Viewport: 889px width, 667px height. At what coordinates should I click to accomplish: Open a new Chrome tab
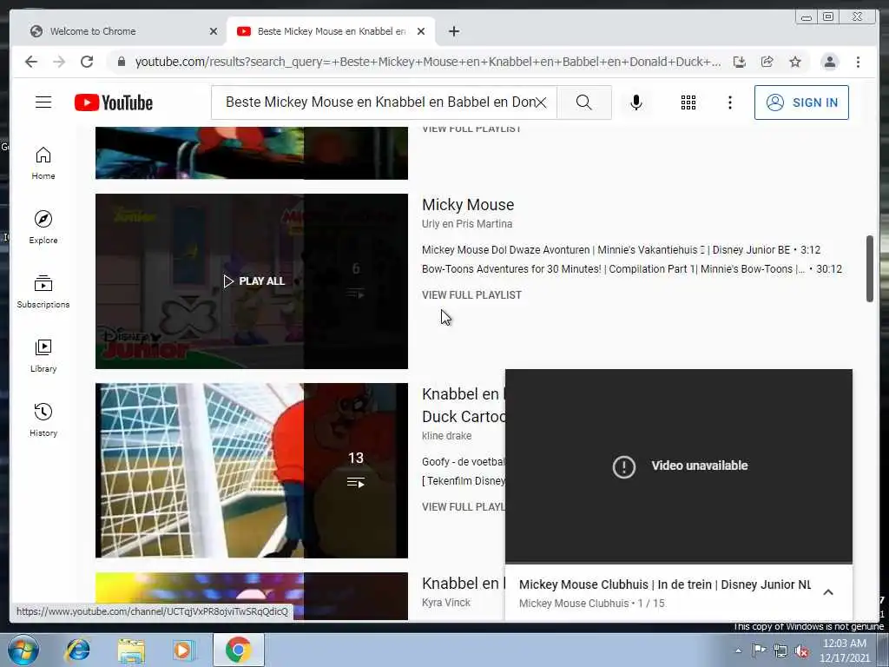coord(453,31)
